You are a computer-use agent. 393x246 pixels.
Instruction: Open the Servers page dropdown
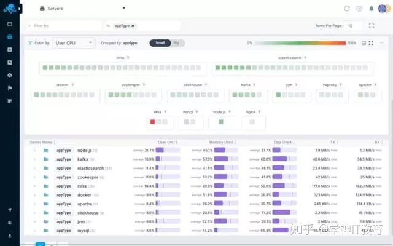click(123, 8)
